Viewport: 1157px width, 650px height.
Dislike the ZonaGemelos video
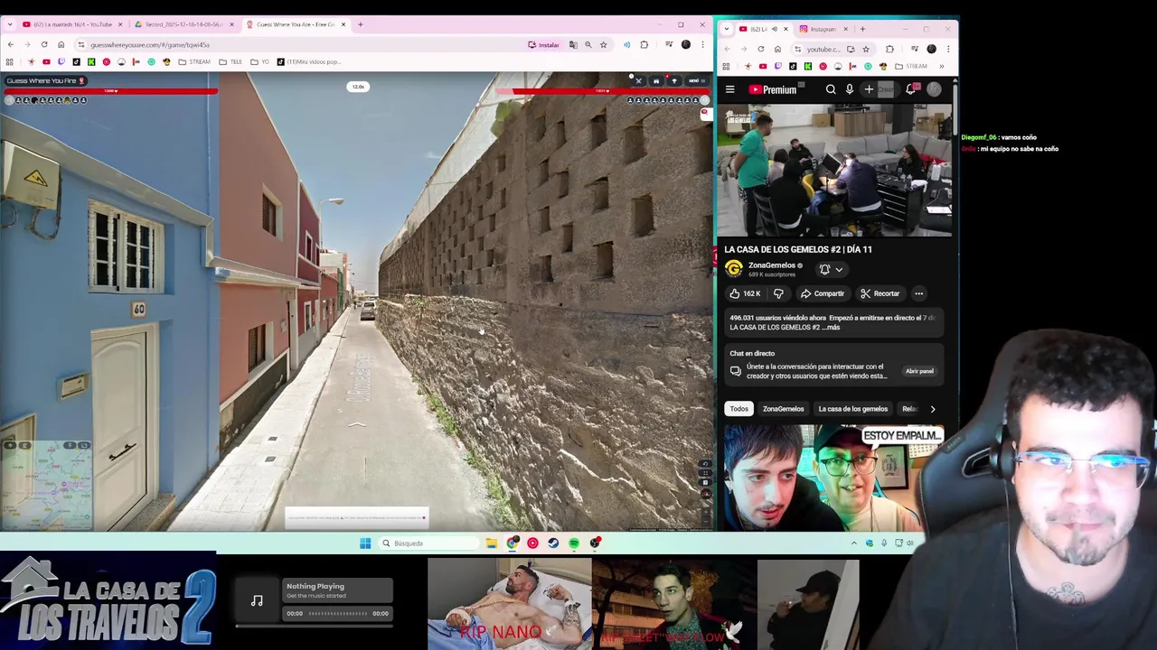[x=778, y=293]
